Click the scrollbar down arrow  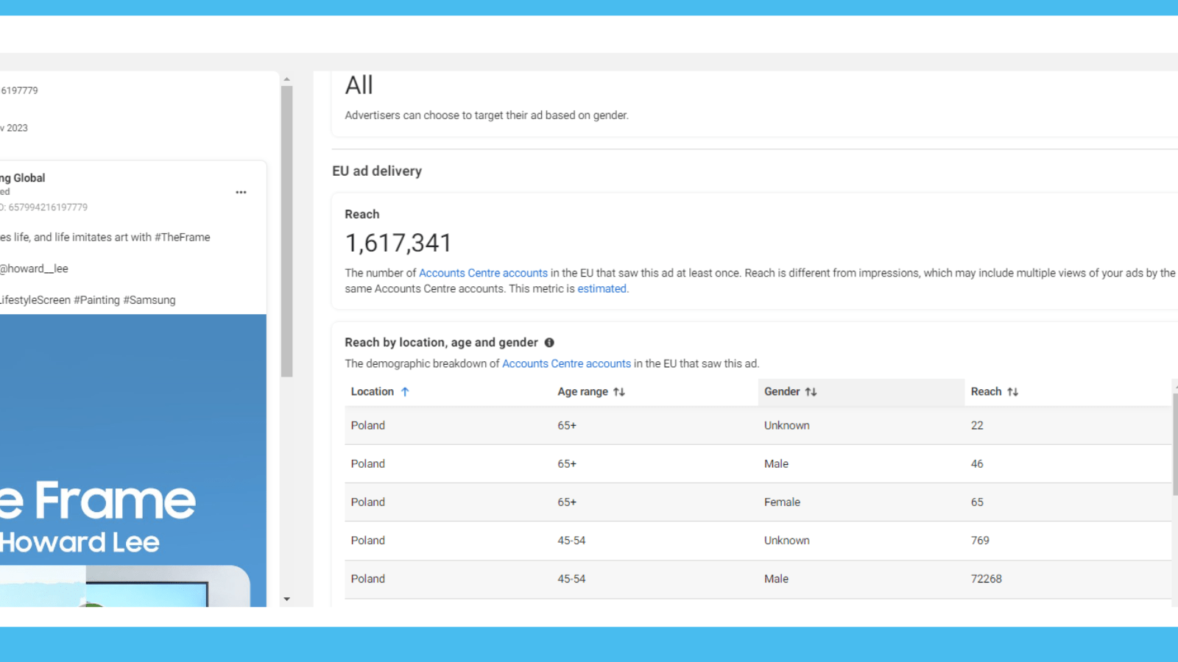(x=286, y=599)
